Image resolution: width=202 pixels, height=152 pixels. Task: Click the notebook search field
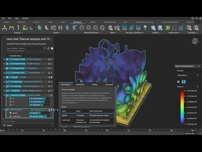24,49
